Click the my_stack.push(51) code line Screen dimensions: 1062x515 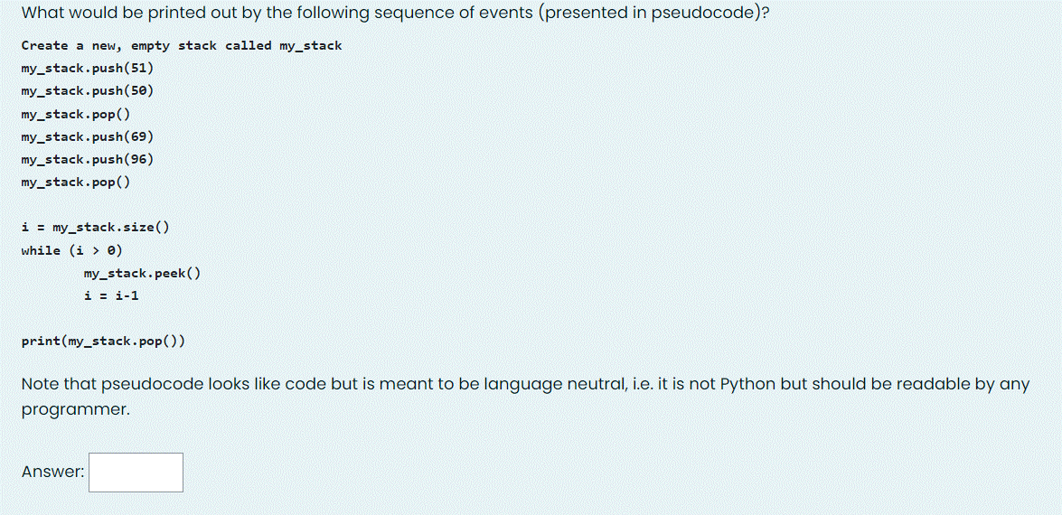click(88, 69)
